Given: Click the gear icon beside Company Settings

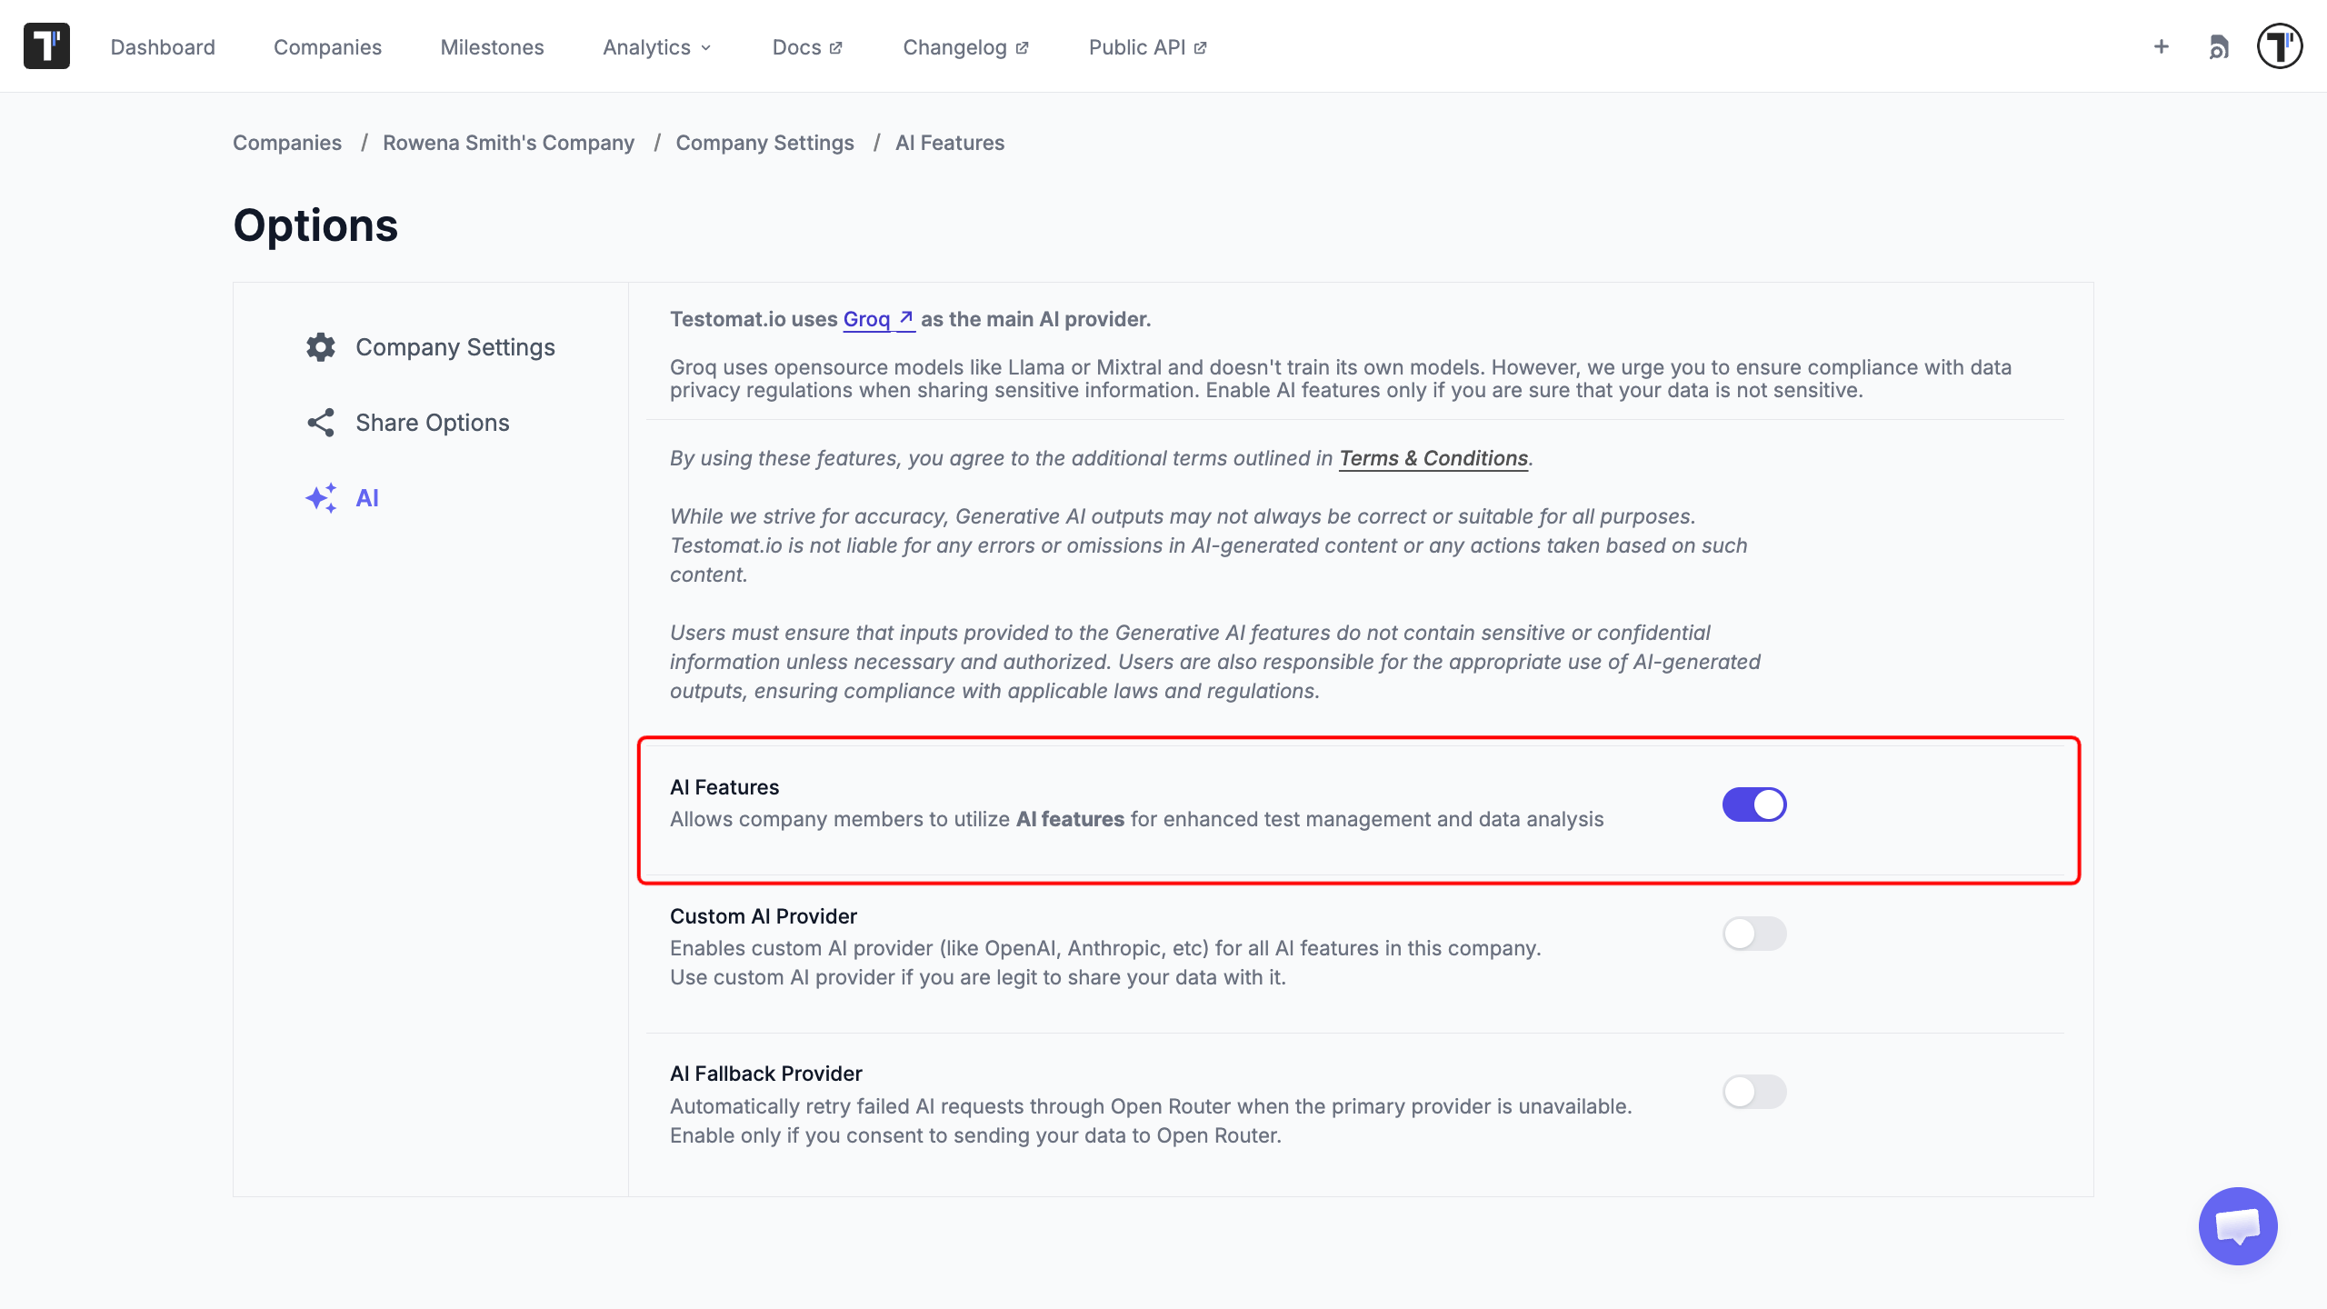Looking at the screenshot, I should pos(321,347).
